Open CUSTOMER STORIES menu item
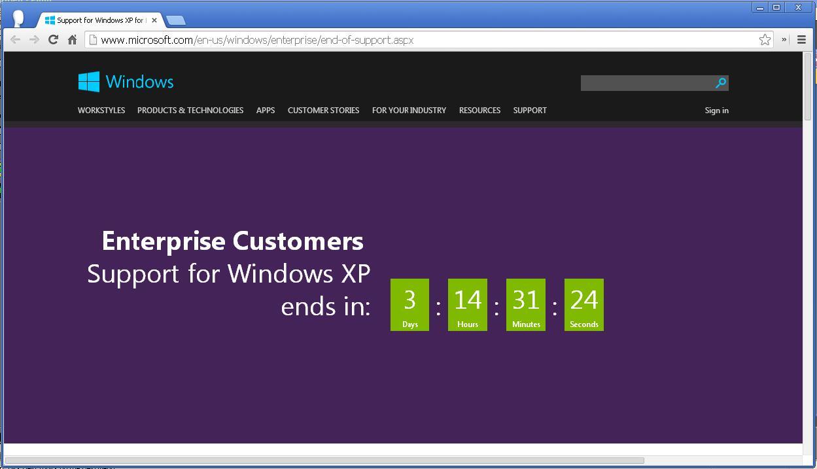Image resolution: width=817 pixels, height=469 pixels. point(323,111)
